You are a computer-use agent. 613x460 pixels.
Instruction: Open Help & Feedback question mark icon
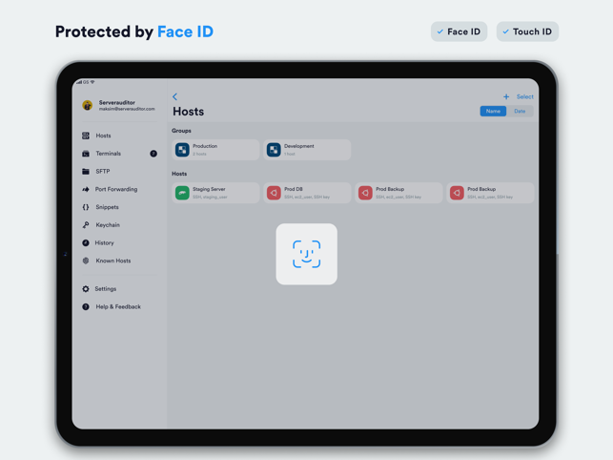tap(86, 307)
